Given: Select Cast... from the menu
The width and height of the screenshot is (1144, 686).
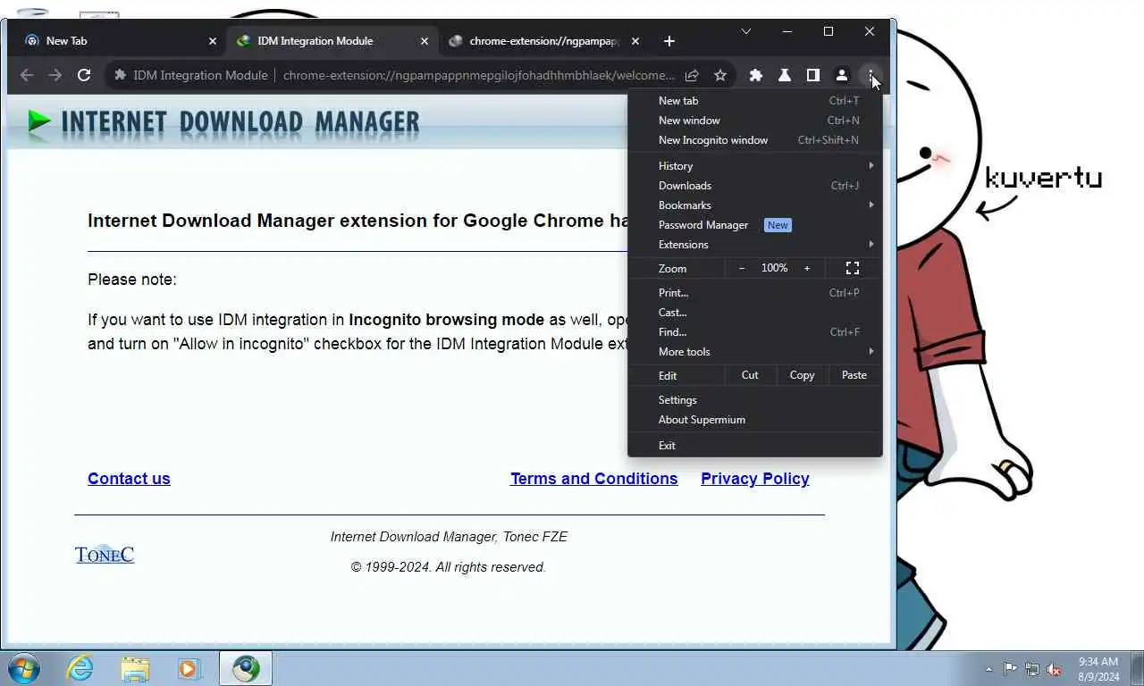Looking at the screenshot, I should coord(755,313).
